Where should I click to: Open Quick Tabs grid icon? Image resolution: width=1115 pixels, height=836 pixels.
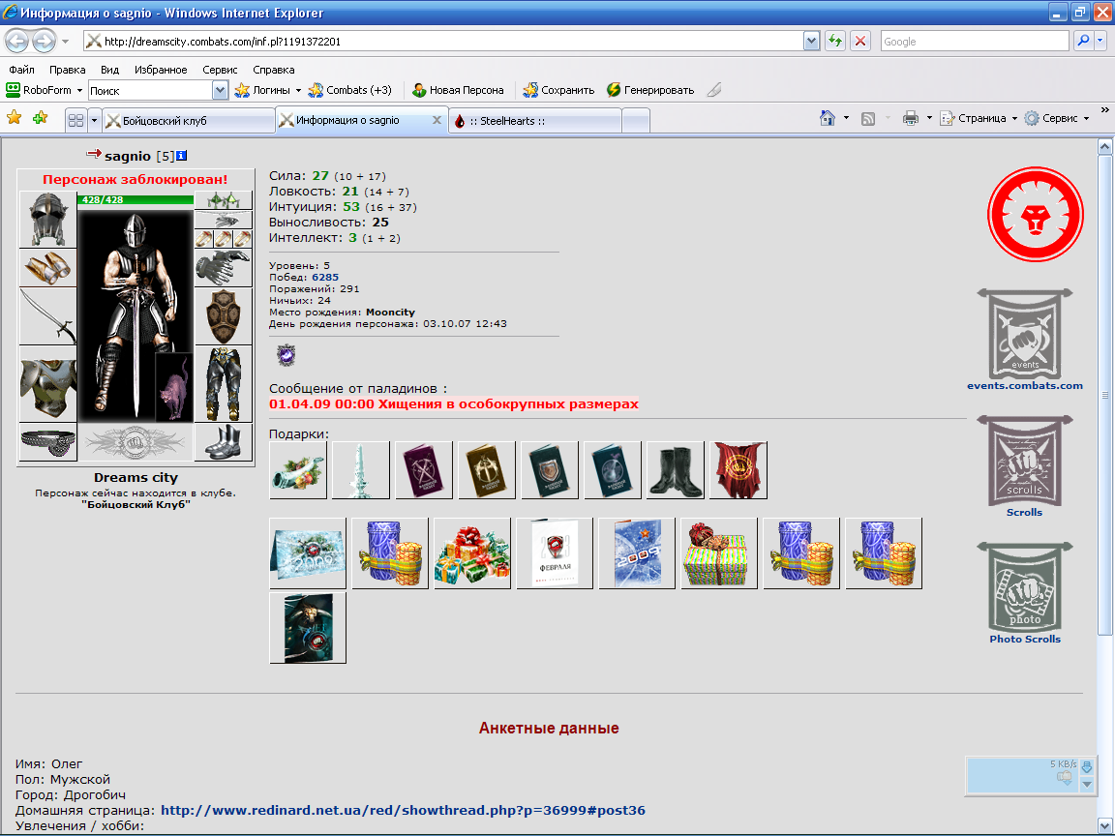coord(75,120)
